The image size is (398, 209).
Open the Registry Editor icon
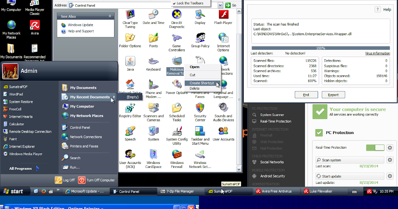tap(130, 108)
